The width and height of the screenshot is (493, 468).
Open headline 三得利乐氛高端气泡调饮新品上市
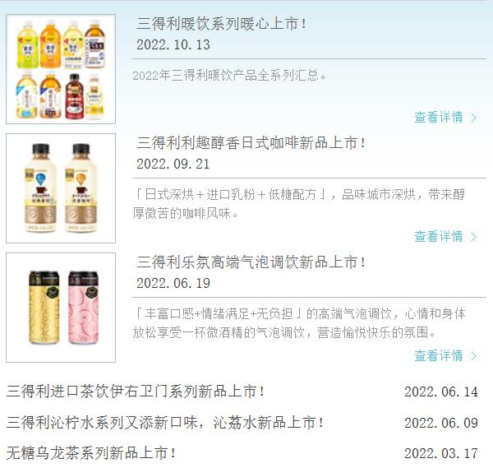pos(251,262)
